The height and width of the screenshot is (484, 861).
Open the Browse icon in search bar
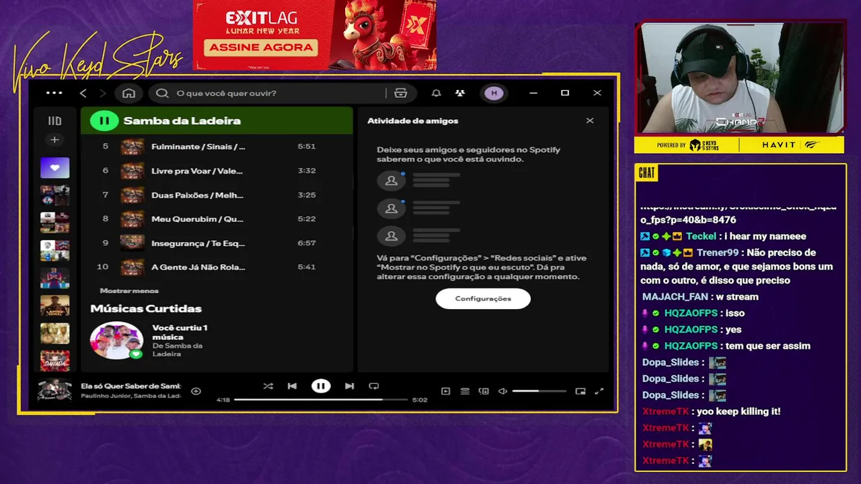coord(401,93)
